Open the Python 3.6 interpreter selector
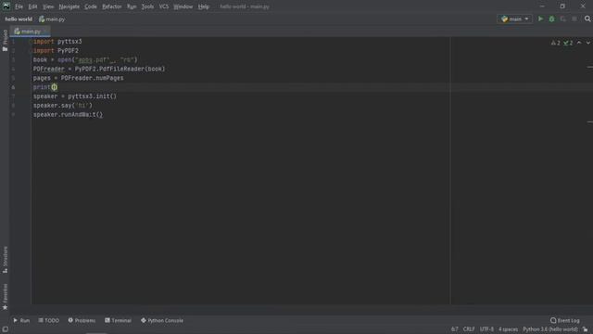Screen dimensions: 593x334 pos(550,329)
